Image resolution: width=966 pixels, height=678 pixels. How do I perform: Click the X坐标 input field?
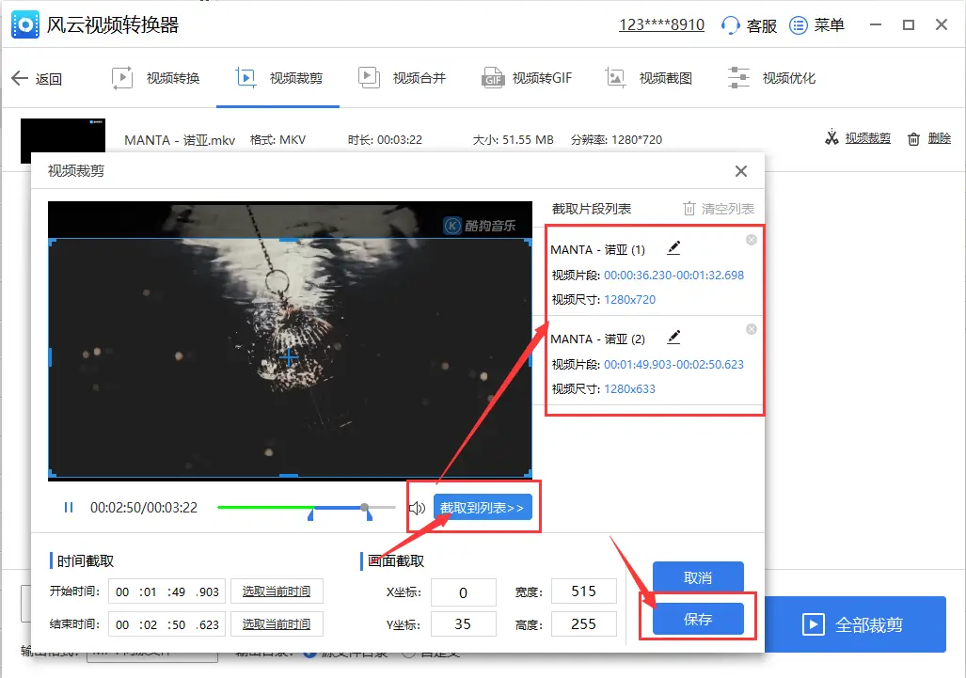[x=464, y=592]
